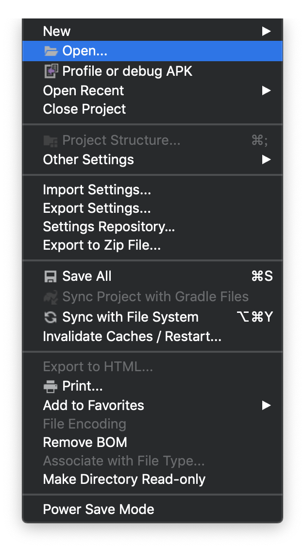Toggle Power Save Mode
305x549 pixels.
pos(99,510)
